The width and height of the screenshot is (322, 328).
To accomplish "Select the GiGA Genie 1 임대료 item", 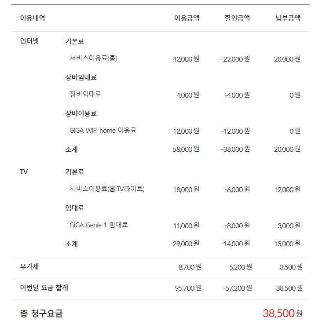I will pyautogui.click(x=99, y=225).
